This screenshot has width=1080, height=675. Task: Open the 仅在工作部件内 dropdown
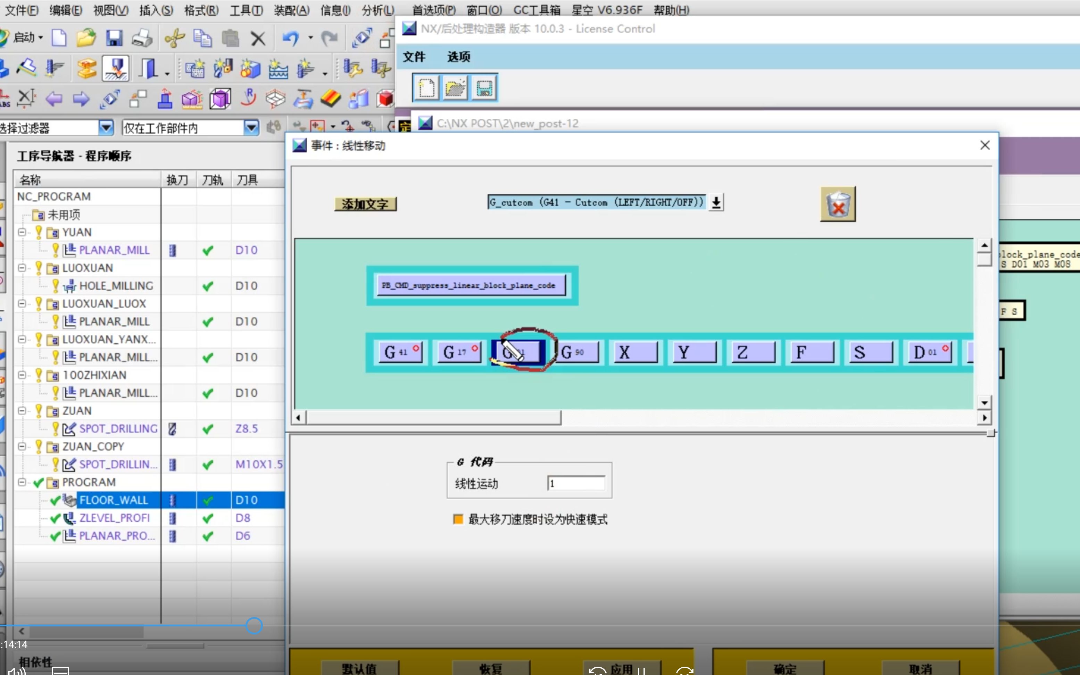(251, 128)
